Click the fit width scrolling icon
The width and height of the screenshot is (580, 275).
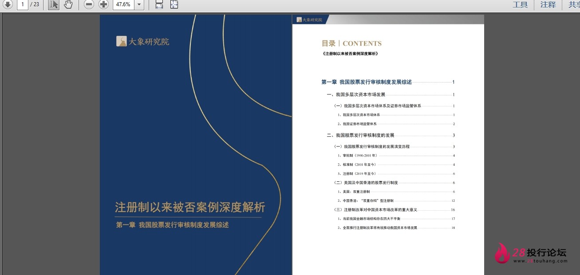(x=159, y=4)
